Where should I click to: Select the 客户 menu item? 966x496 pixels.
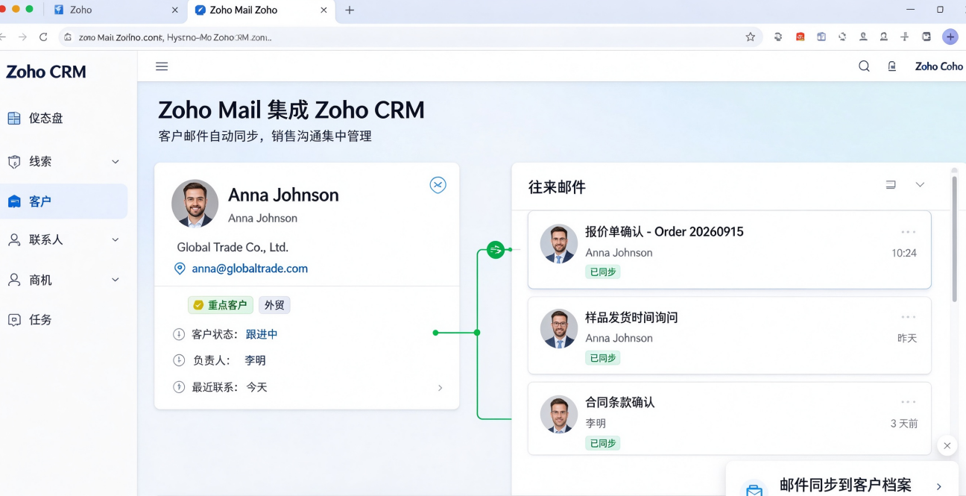[63, 201]
